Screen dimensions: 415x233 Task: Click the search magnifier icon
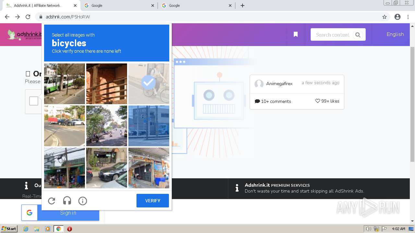[358, 35]
